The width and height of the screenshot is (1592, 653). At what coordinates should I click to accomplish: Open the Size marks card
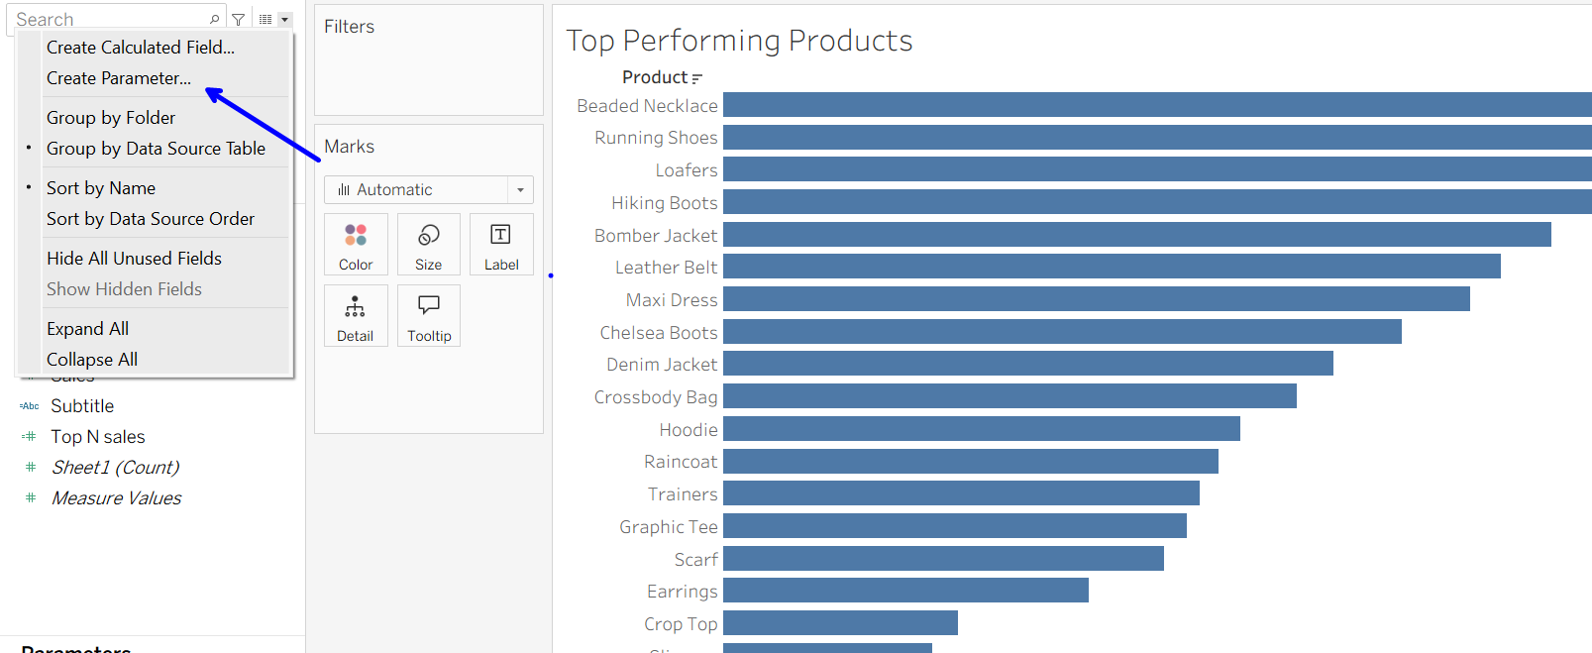pyautogui.click(x=429, y=245)
